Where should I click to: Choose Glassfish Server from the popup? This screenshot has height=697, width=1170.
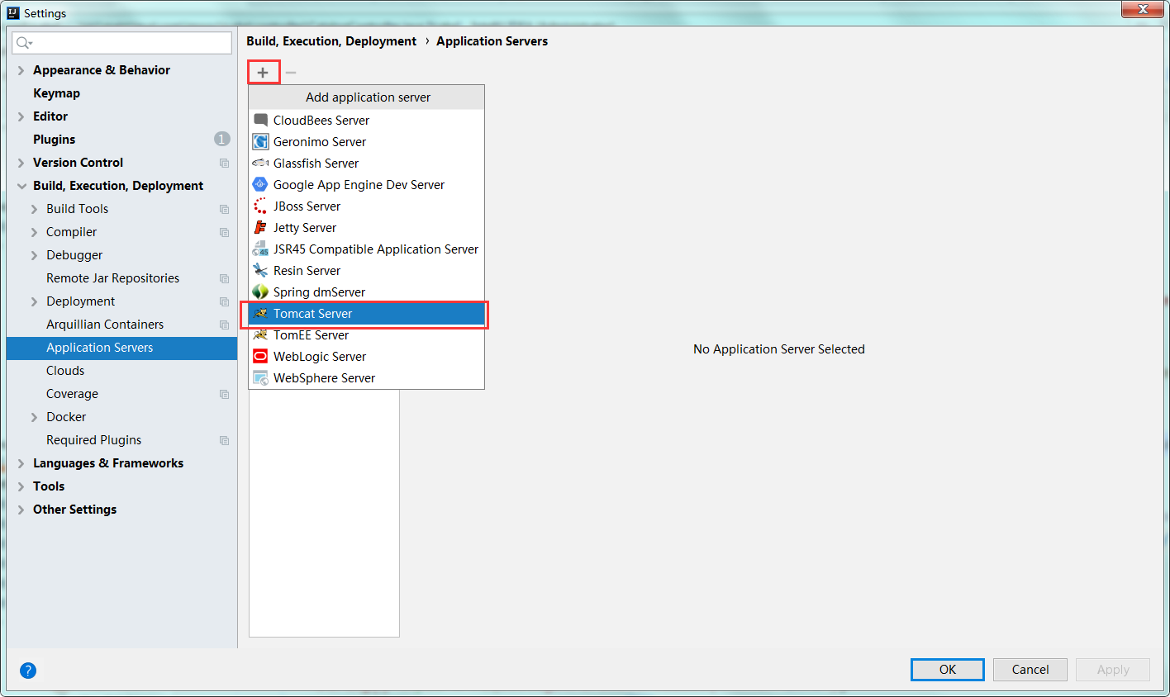pos(367,164)
